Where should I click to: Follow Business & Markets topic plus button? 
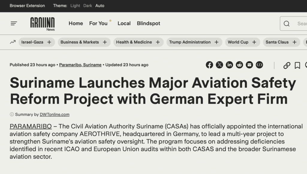[x=105, y=42]
